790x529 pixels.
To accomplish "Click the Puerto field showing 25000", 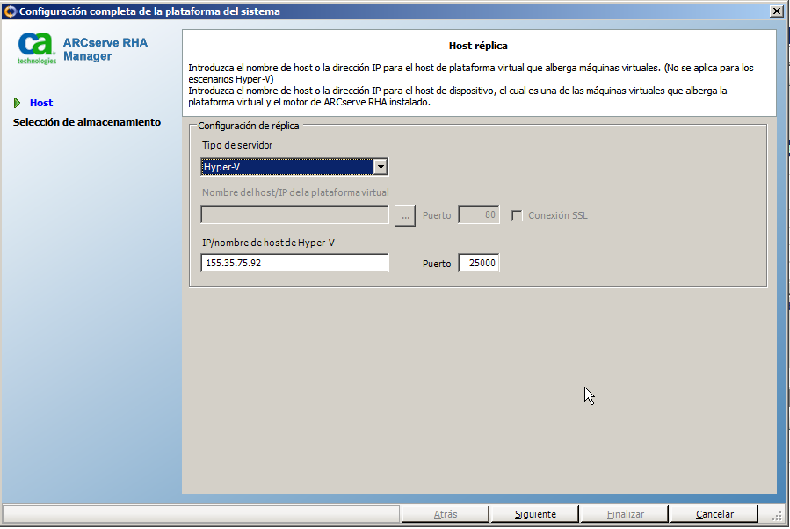I will click(x=479, y=263).
